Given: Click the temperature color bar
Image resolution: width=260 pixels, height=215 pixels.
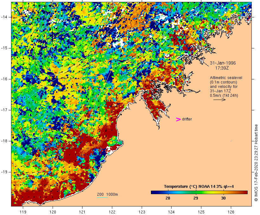Looking at the screenshot, I should coord(199,192).
